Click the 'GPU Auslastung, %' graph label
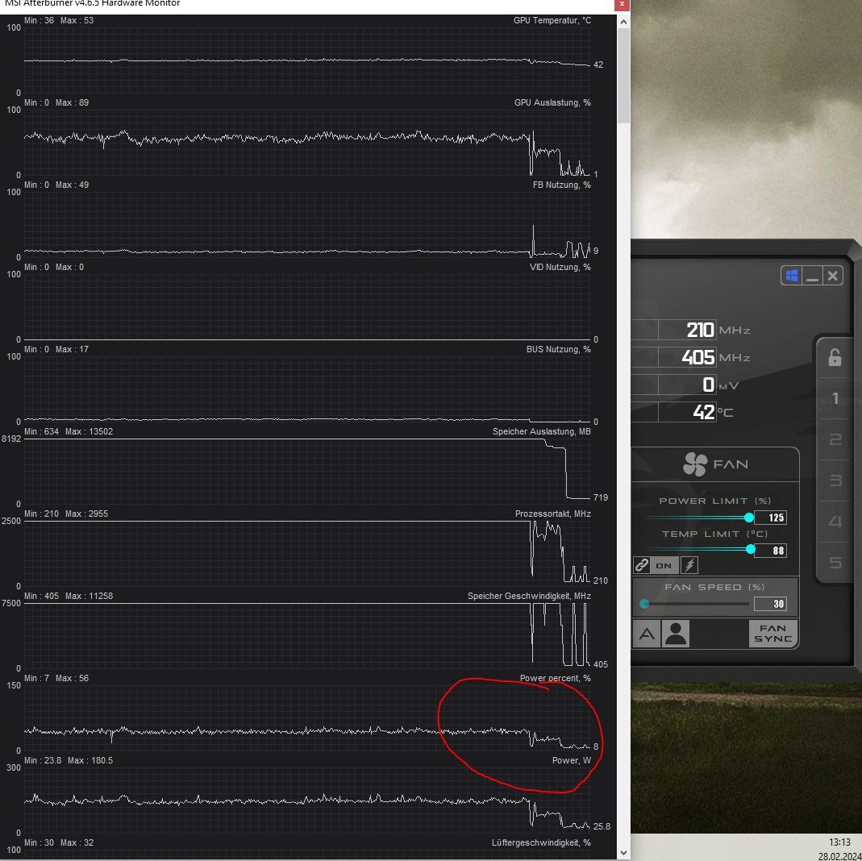 (552, 102)
